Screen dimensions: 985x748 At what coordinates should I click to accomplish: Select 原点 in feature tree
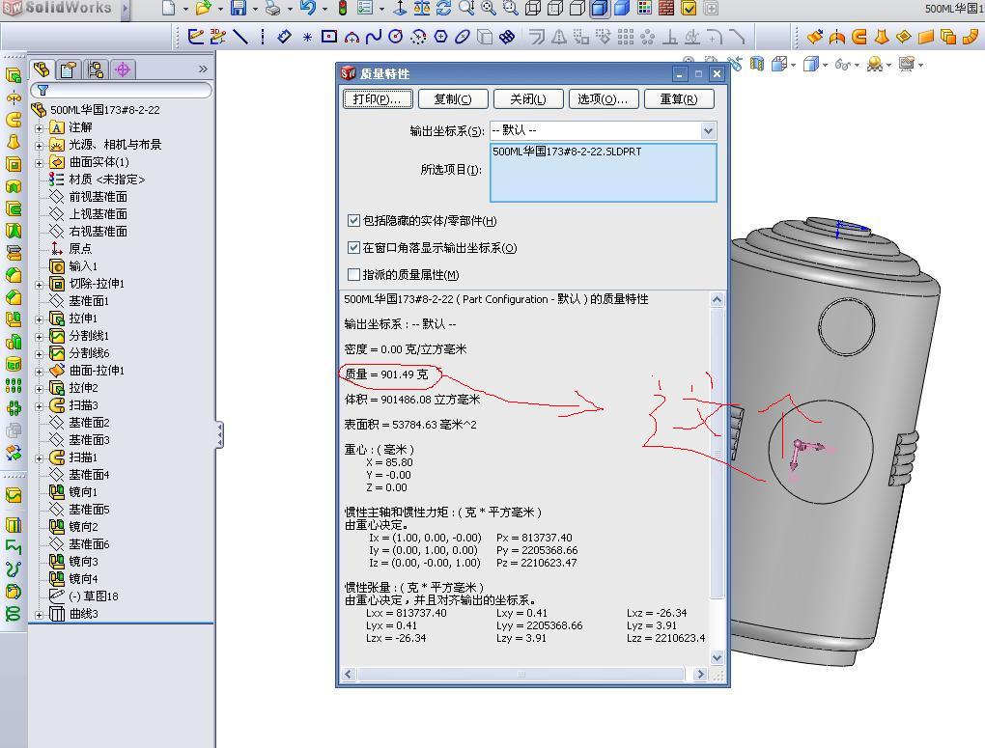pos(80,249)
